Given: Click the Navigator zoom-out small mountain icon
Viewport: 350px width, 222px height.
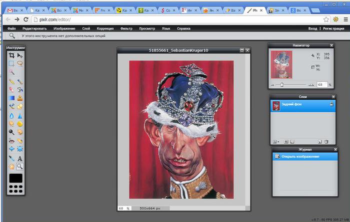Looking at the screenshot, I should point(272,85).
